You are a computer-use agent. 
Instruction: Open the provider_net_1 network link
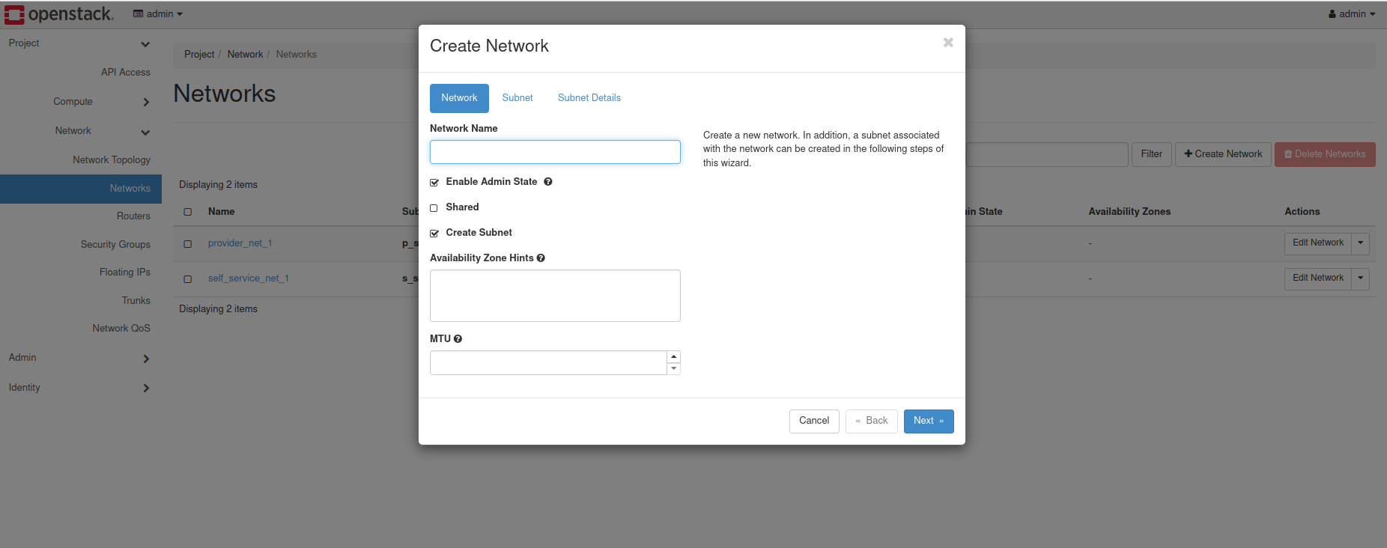(240, 243)
